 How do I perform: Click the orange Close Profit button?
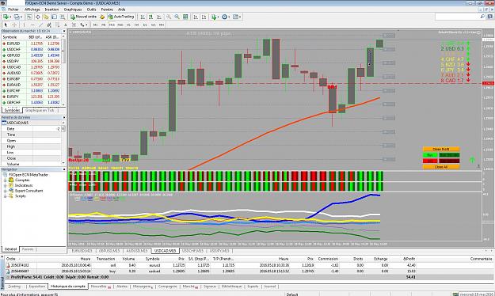point(441,150)
